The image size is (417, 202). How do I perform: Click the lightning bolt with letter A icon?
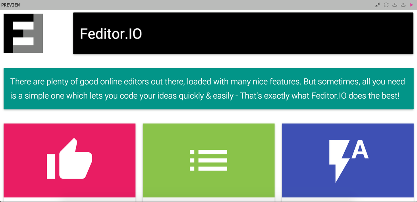348,160
